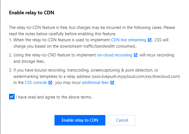Open the CDN live streaming link

click(128, 40)
